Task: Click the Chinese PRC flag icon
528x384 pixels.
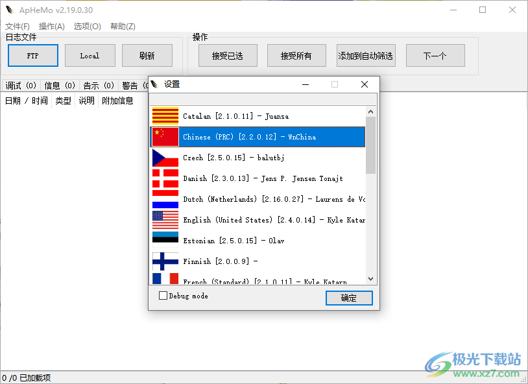Action: pyautogui.click(x=165, y=137)
